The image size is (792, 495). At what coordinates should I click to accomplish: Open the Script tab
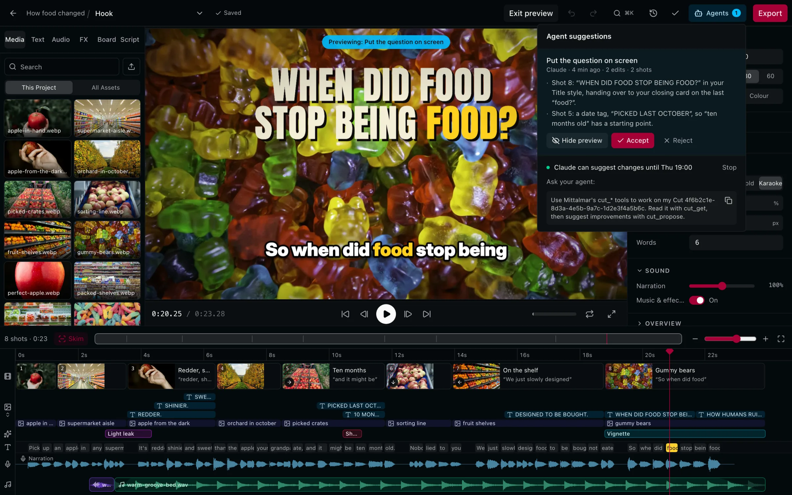[x=130, y=40]
